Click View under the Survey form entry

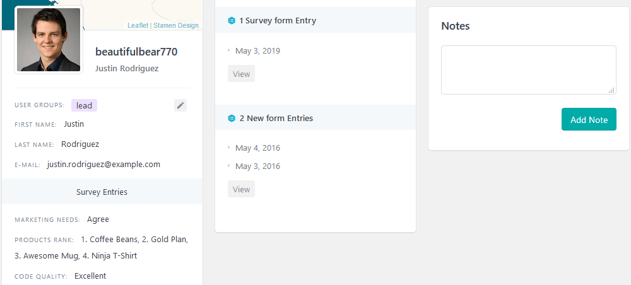[x=242, y=74]
